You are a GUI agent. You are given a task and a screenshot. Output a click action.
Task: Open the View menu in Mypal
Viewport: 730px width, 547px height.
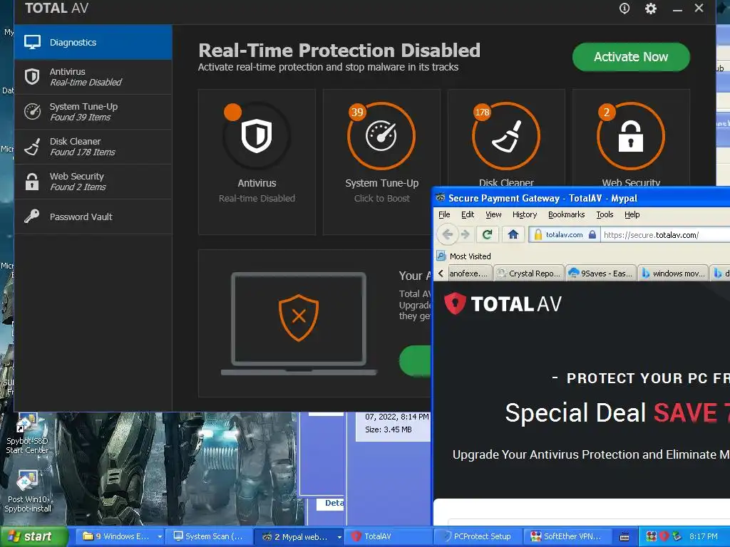(493, 214)
